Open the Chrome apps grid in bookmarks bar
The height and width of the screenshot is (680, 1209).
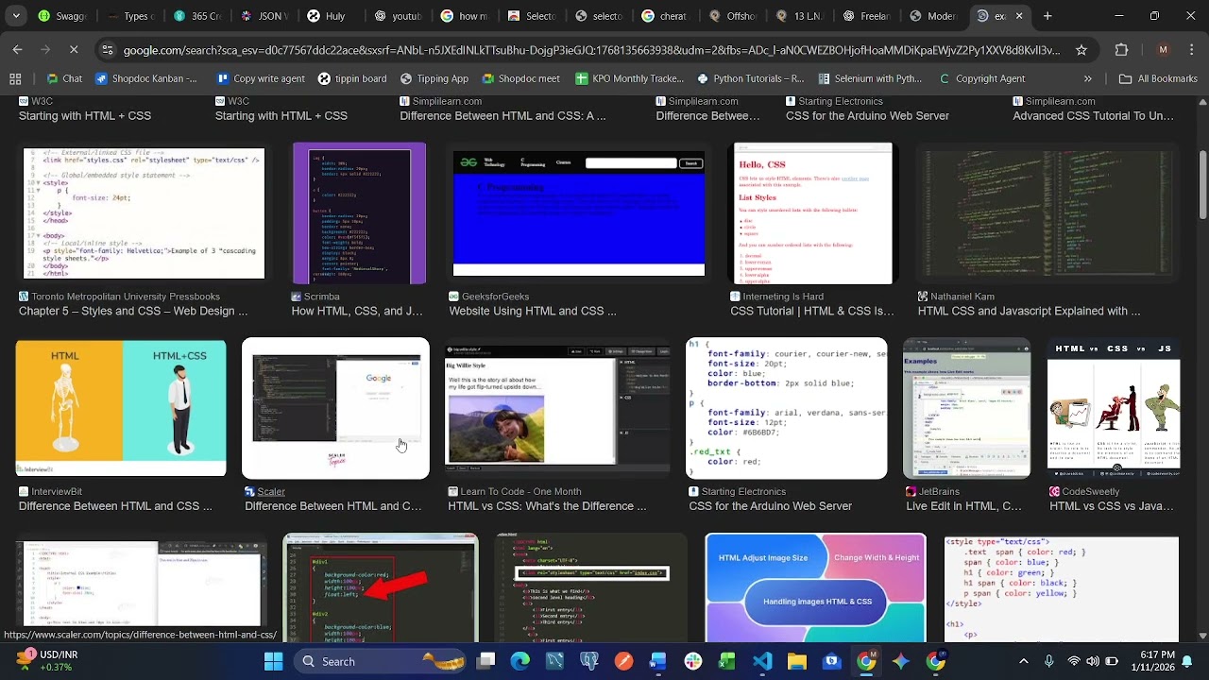point(15,79)
